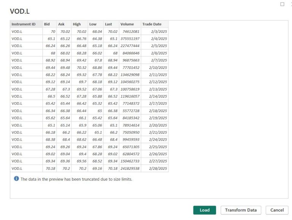Click the trade date cell 2/11/2025

(155, 75)
